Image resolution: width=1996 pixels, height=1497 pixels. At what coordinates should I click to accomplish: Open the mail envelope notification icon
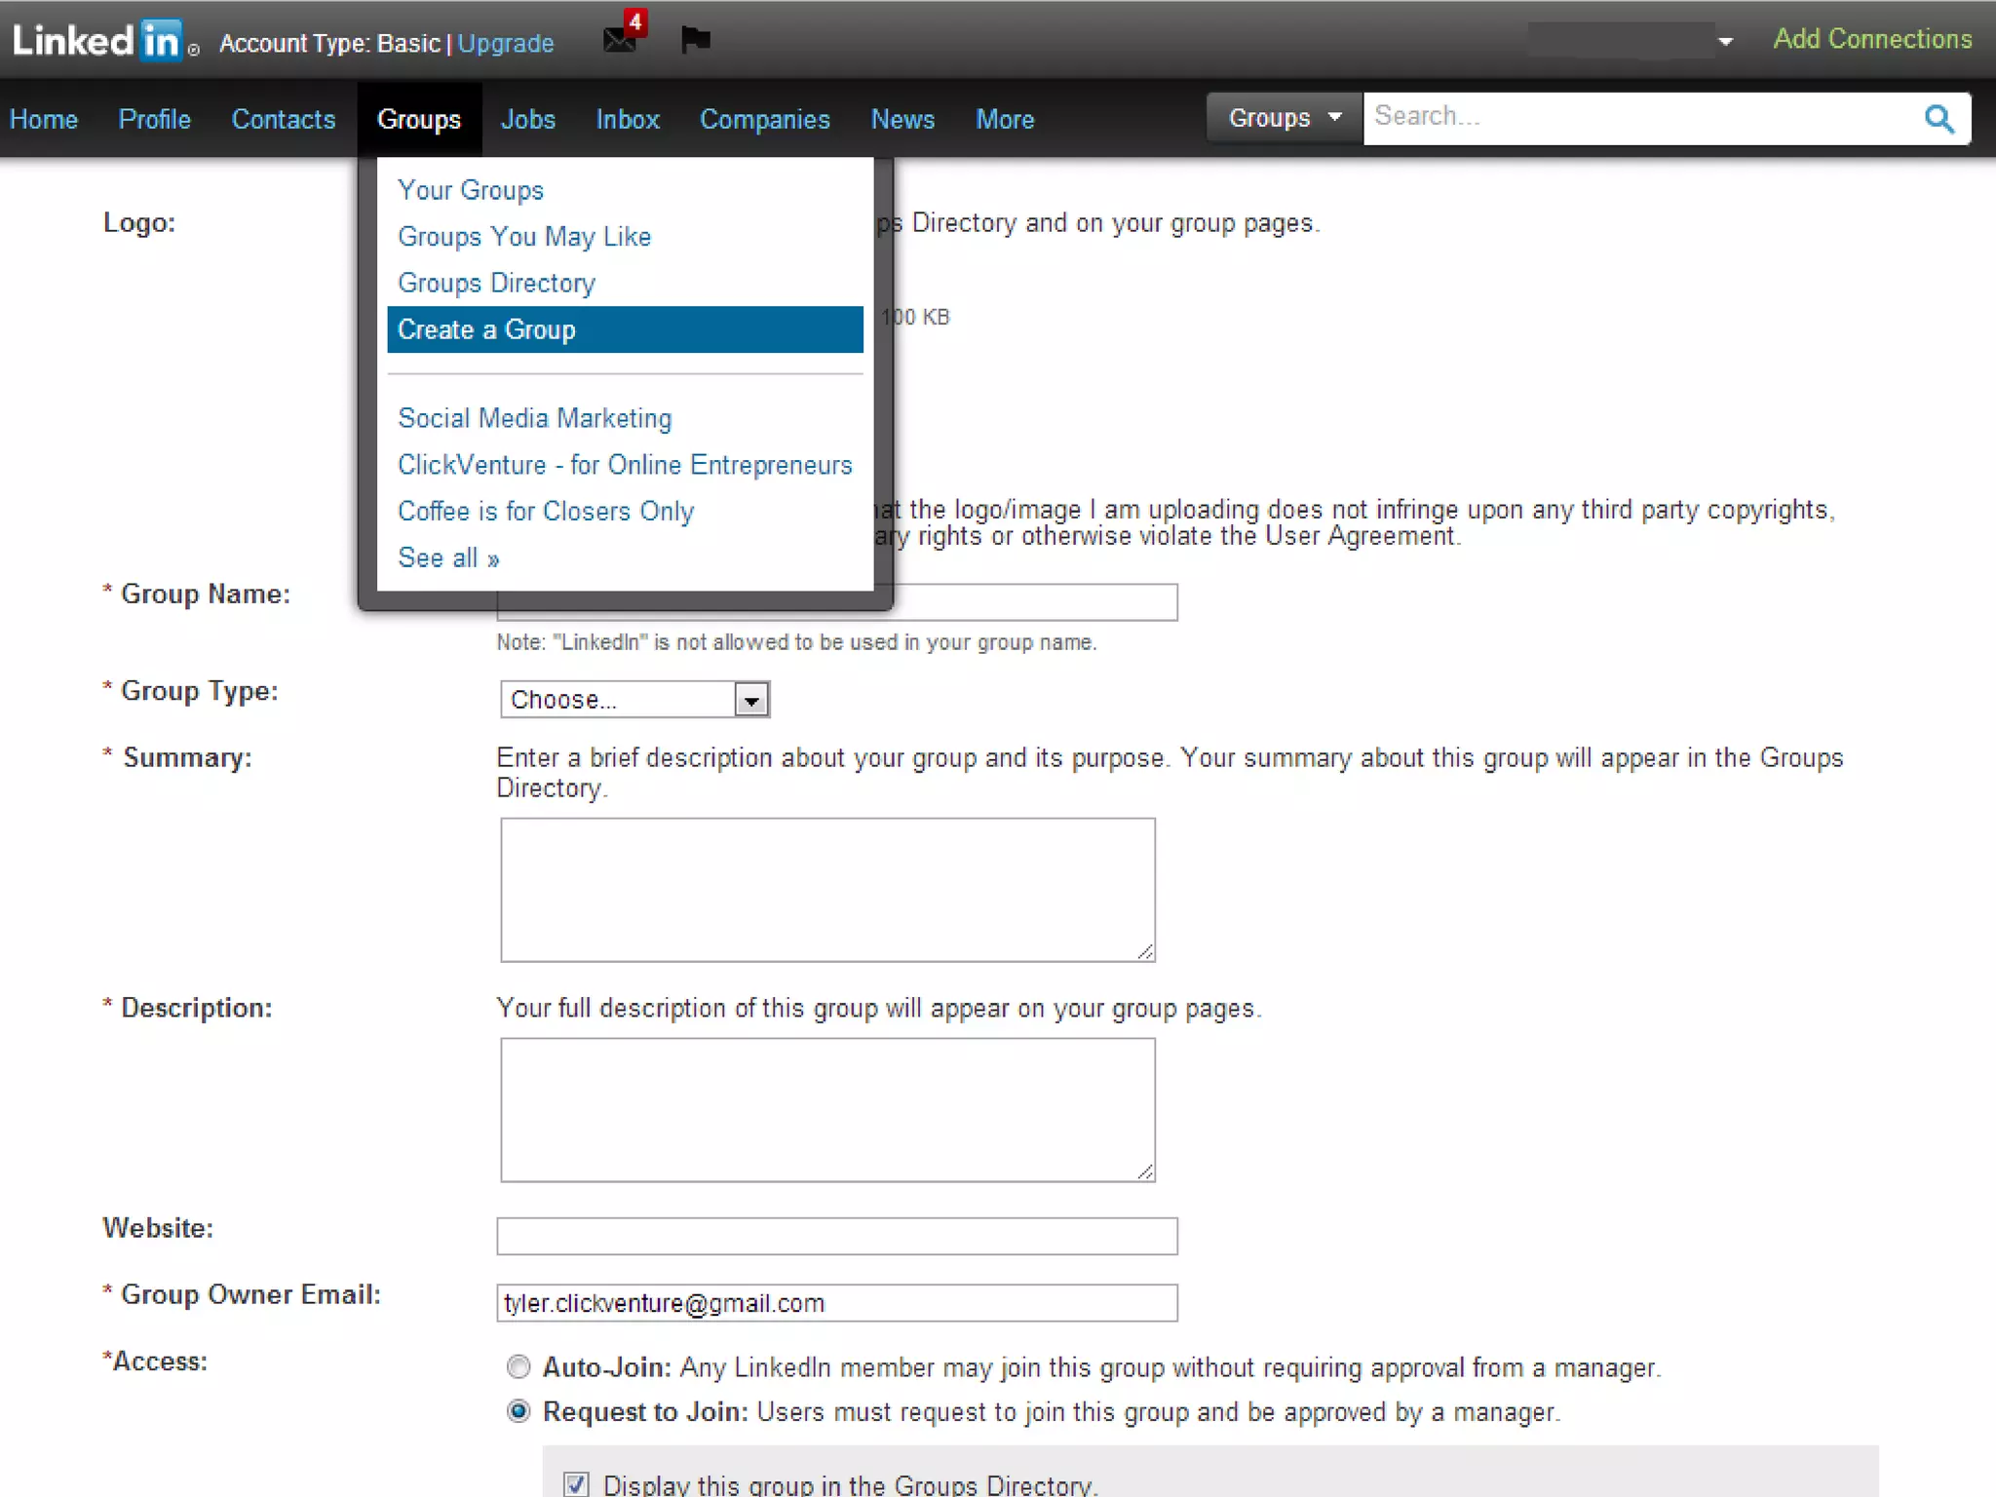click(620, 39)
